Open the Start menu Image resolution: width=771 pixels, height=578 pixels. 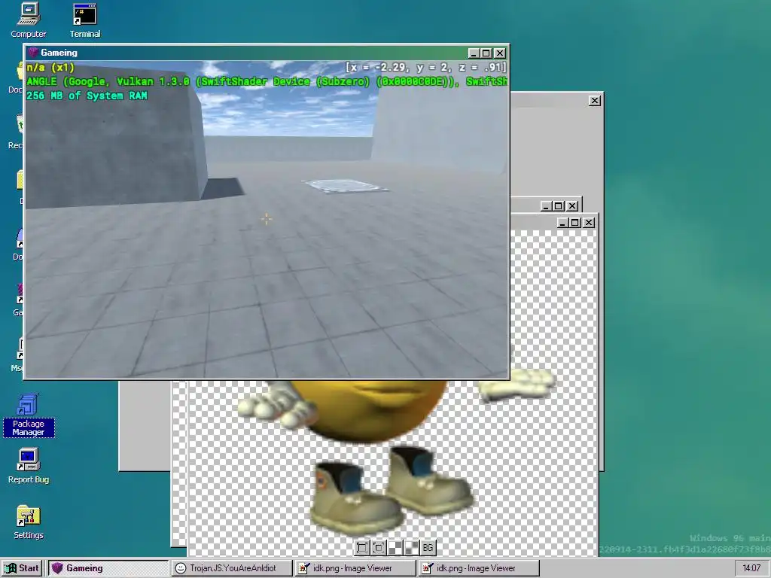click(x=22, y=568)
